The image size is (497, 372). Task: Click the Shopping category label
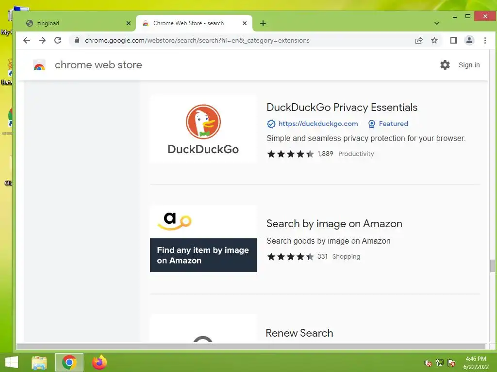click(346, 256)
